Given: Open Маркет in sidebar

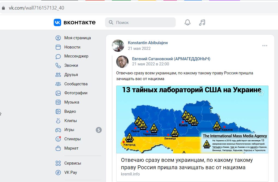Looking at the screenshot, I should click(71, 148).
